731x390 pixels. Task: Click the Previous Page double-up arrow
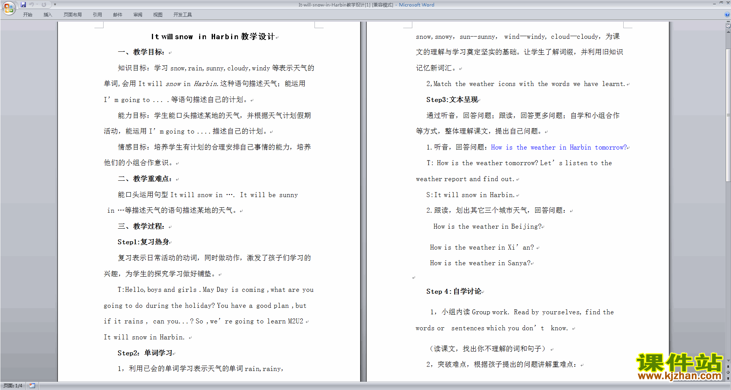click(x=728, y=366)
